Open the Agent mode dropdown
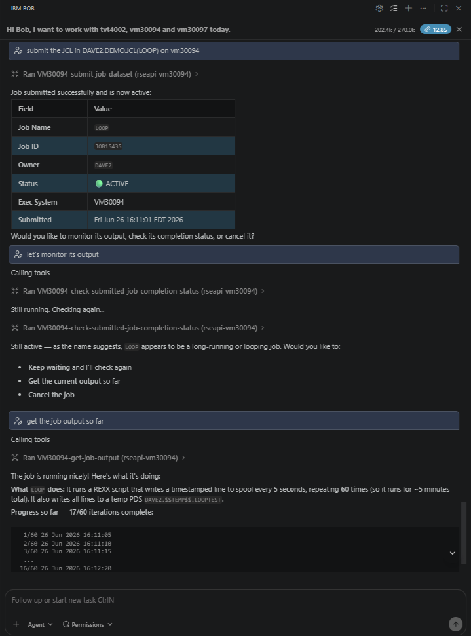 pos(40,625)
